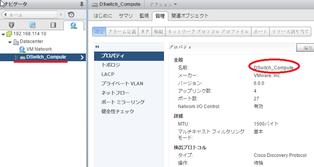Open the history clock icon in Navigator

pos(71,15)
